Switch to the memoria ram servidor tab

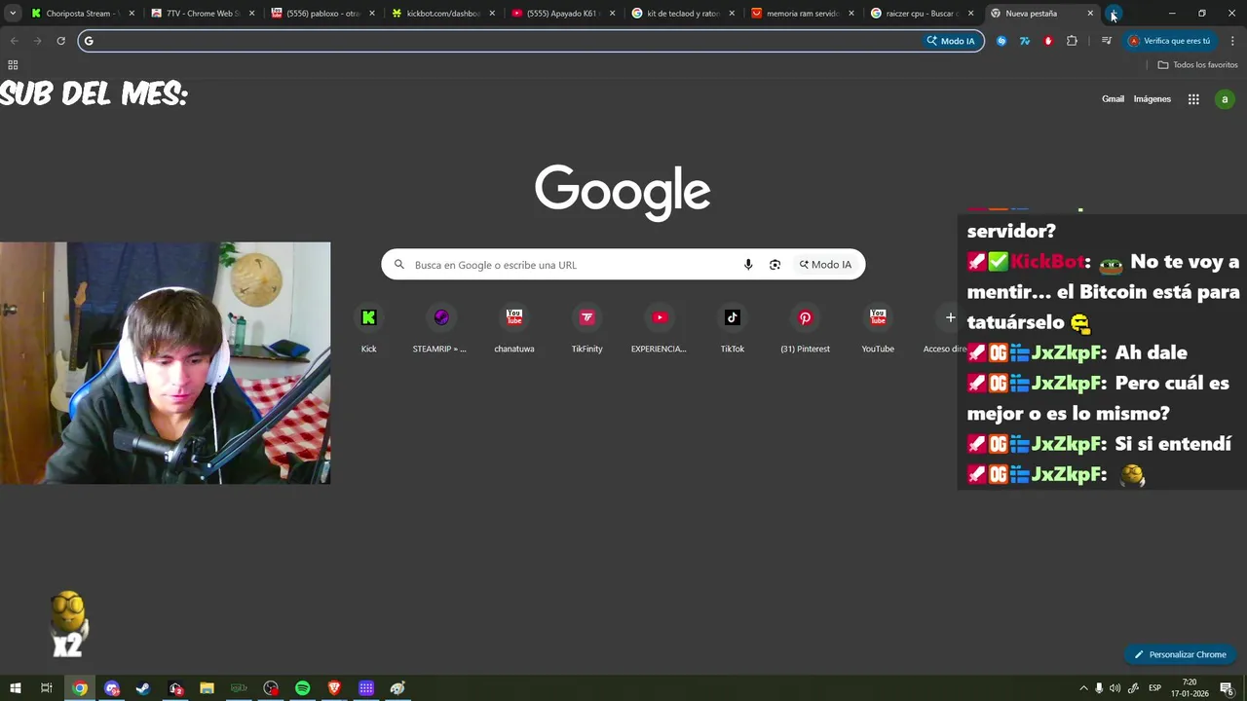(x=802, y=14)
